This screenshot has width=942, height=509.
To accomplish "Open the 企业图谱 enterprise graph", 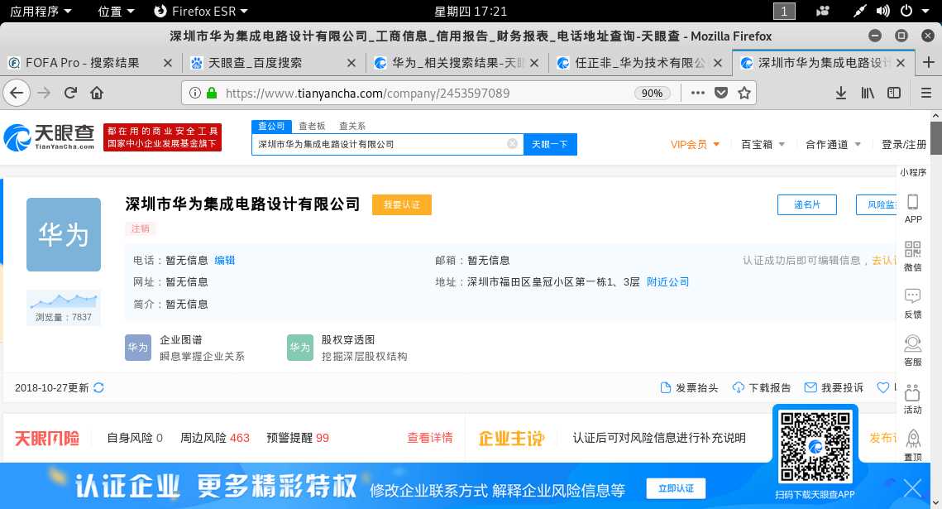I will [185, 348].
